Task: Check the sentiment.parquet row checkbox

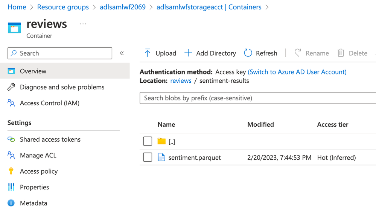Action: point(148,157)
